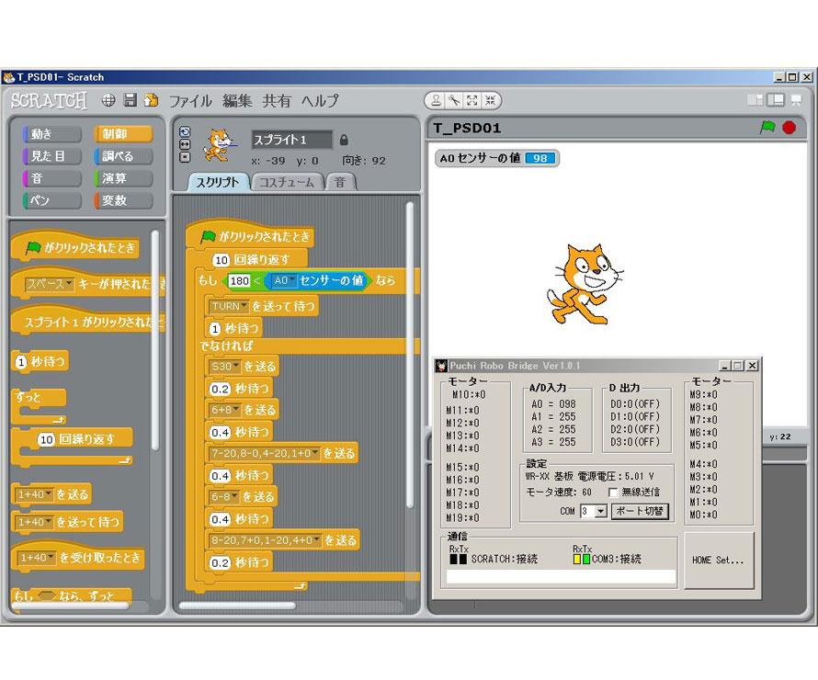This screenshot has height=680, width=818.
Task: Select the 制御 block category
Action: [123, 134]
